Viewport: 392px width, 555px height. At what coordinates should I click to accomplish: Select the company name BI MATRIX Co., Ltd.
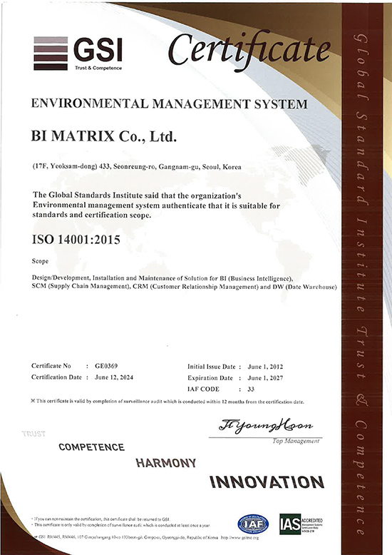tap(103, 136)
